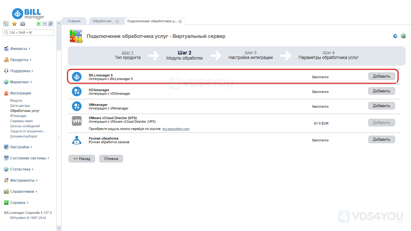Click Добавить for VMware vCloud Director

click(x=382, y=122)
